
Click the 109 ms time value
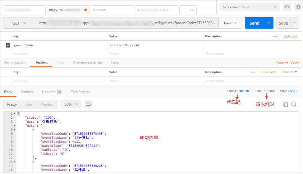click(269, 91)
